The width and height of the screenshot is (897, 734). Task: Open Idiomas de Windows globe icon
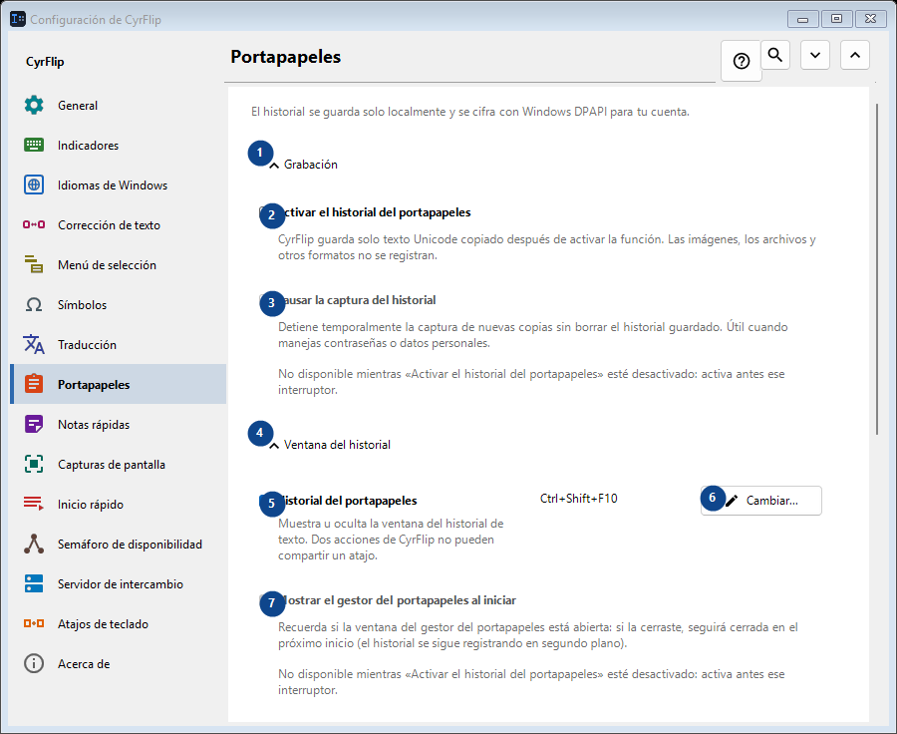click(34, 184)
